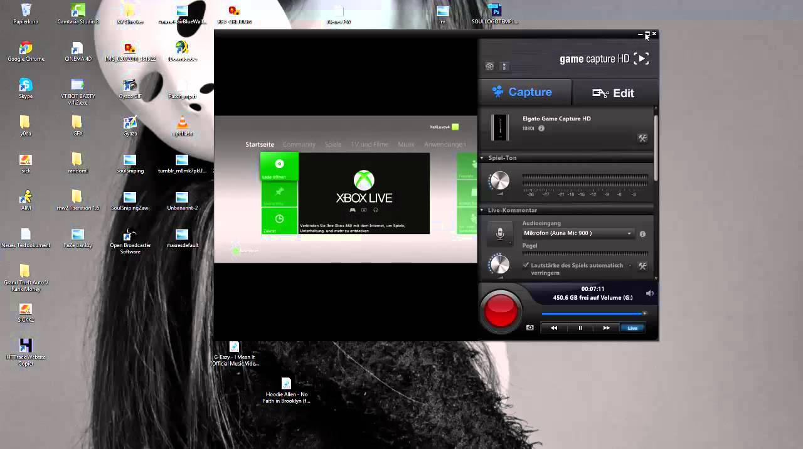This screenshot has width=803, height=449.
Task: Click the Pegel microphone level knob
Action: tap(499, 264)
